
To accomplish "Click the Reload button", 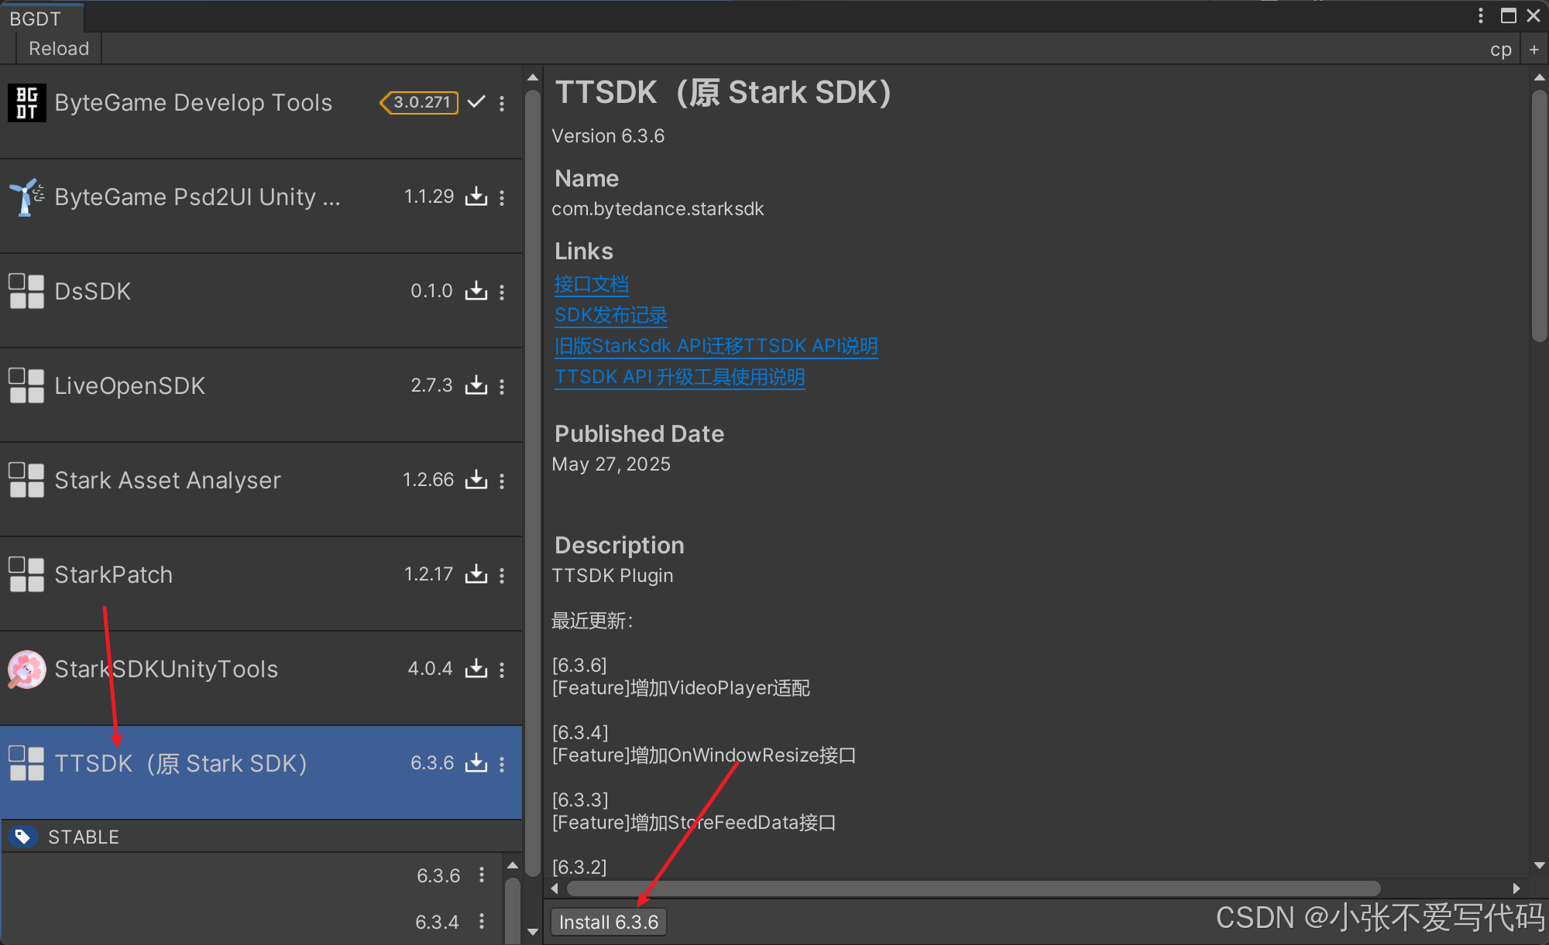I will (59, 49).
